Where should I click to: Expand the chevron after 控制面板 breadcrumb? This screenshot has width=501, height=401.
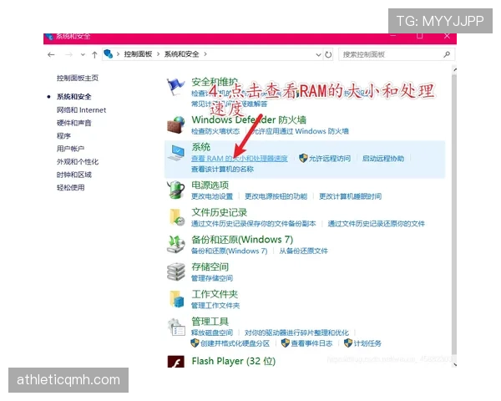[x=158, y=54]
